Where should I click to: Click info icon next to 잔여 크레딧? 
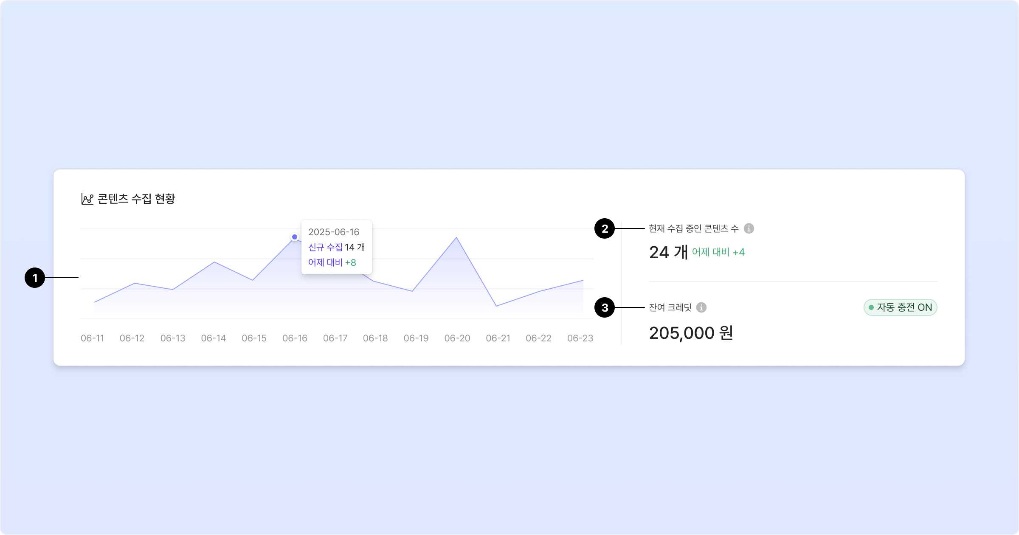click(x=701, y=307)
